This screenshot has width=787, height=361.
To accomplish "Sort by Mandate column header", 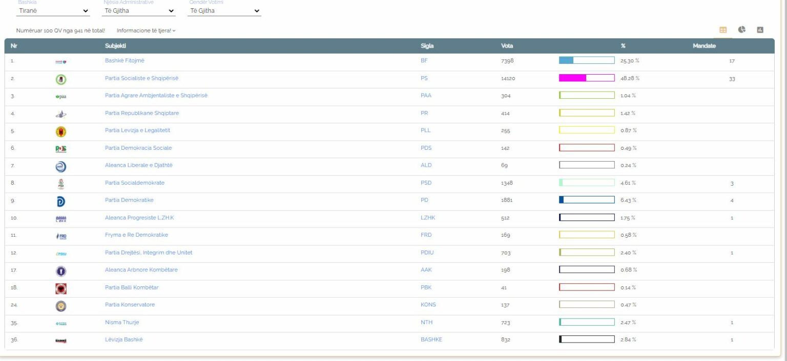I will point(704,46).
